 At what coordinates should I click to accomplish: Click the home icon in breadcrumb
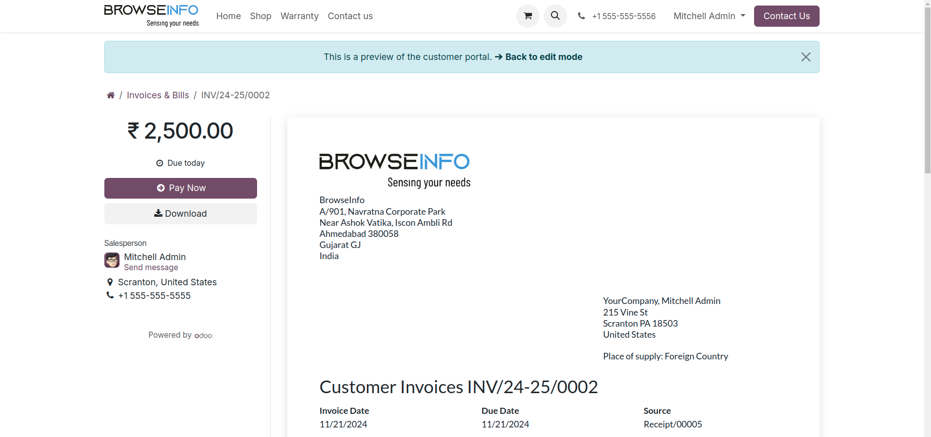[x=111, y=95]
